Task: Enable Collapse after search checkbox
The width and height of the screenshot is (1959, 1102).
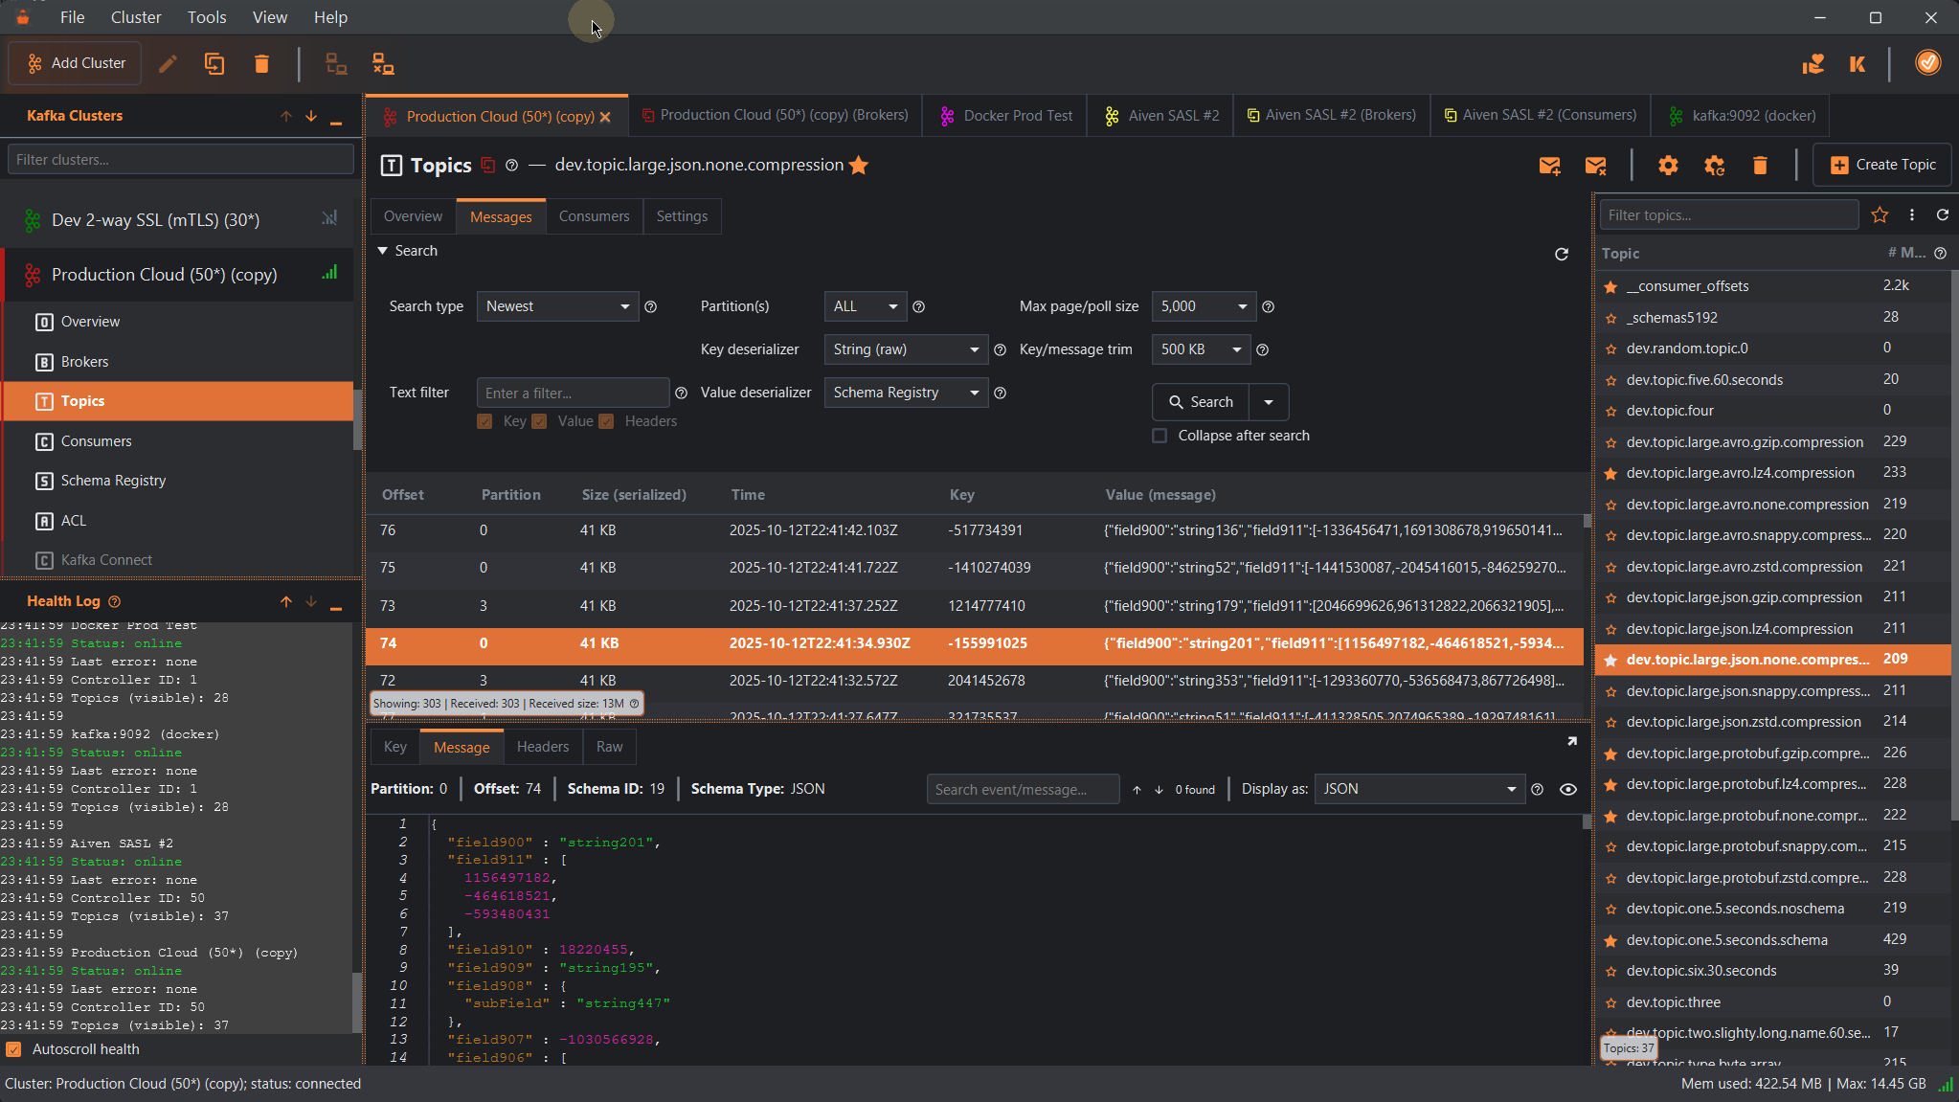Action: (1160, 436)
